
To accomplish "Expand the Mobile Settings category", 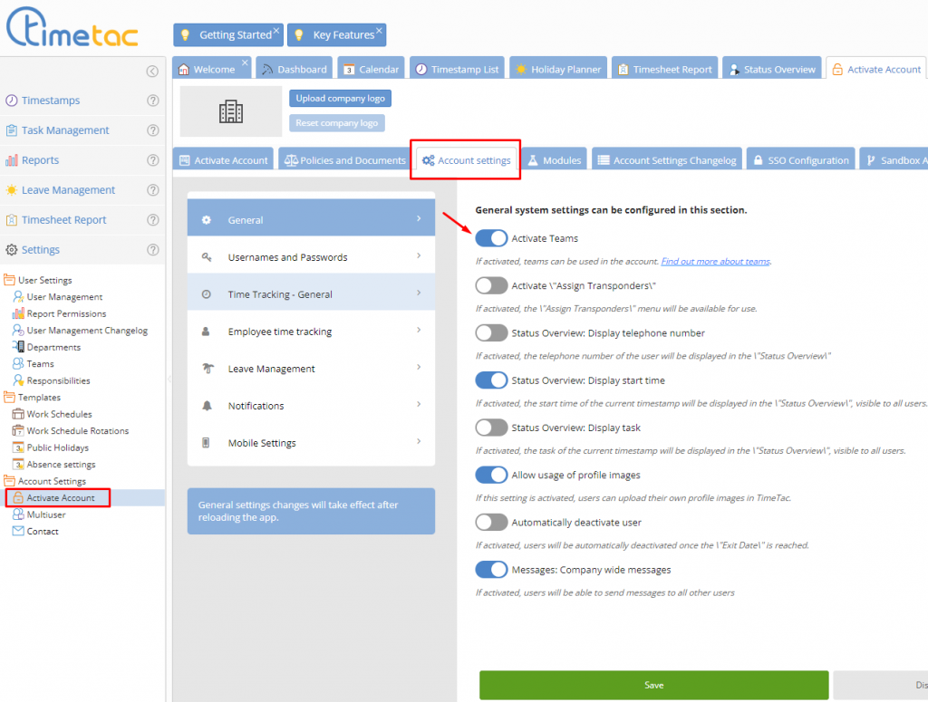I will coord(311,443).
